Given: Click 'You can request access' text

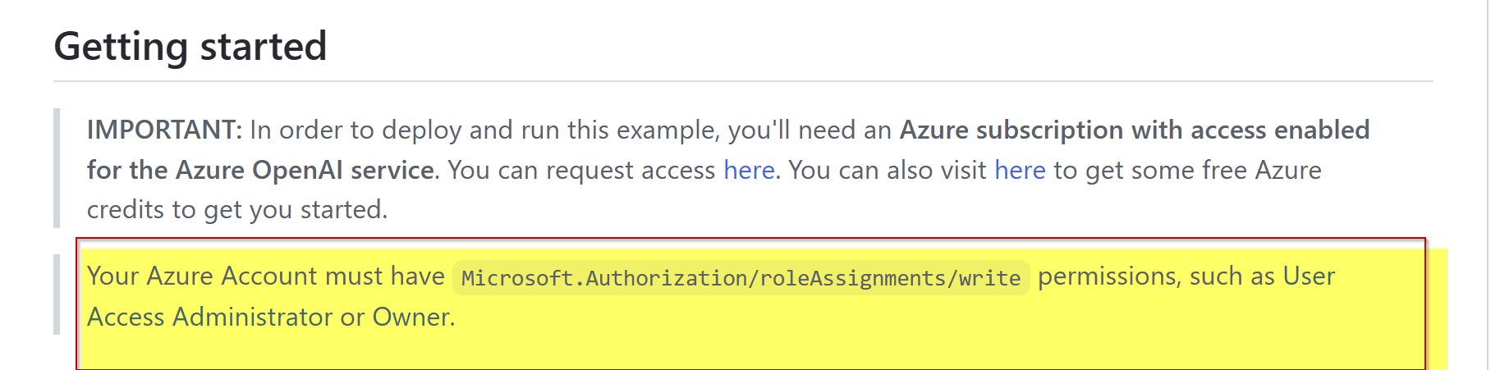Looking at the screenshot, I should [581, 170].
